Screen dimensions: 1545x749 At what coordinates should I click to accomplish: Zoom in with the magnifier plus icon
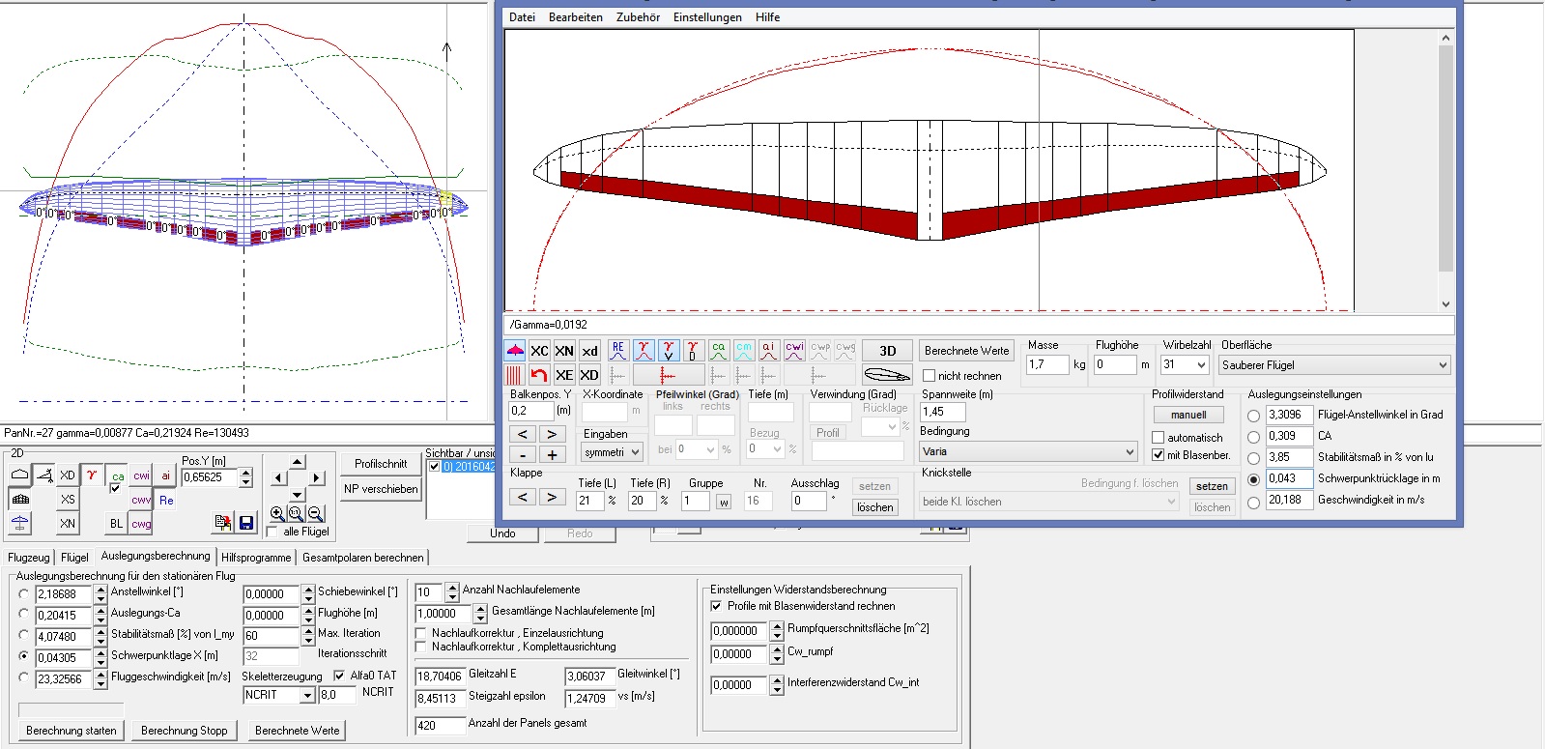tap(278, 514)
